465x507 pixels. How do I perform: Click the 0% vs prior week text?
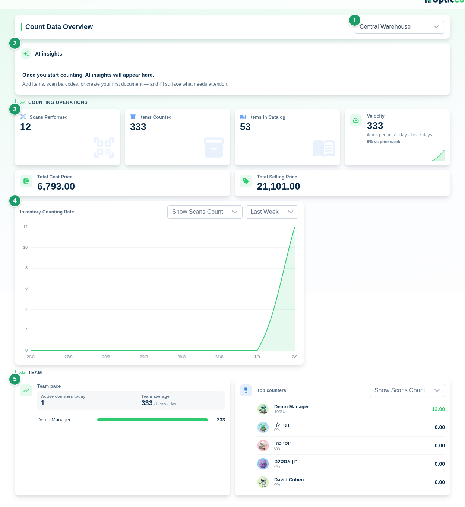click(383, 142)
